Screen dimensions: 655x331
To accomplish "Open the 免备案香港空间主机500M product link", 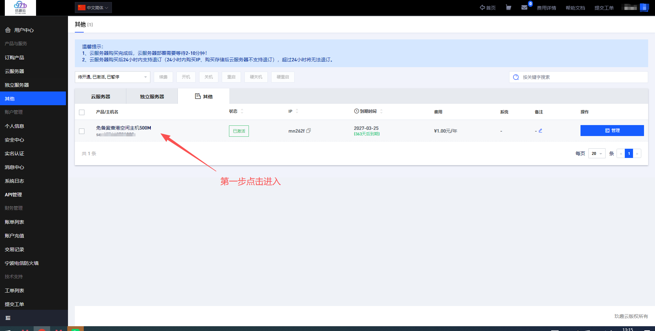I will coord(124,128).
